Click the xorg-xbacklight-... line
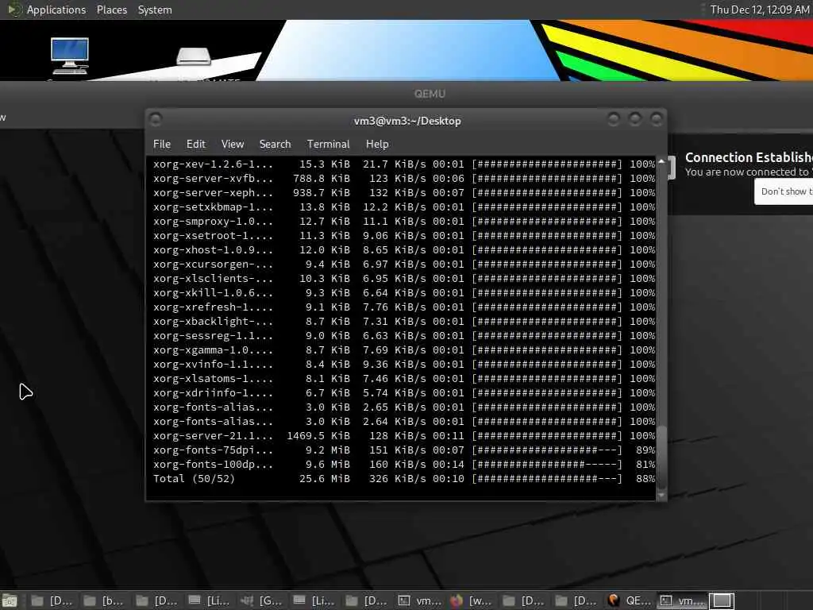Viewport: 813px width, 610px height. 404,322
